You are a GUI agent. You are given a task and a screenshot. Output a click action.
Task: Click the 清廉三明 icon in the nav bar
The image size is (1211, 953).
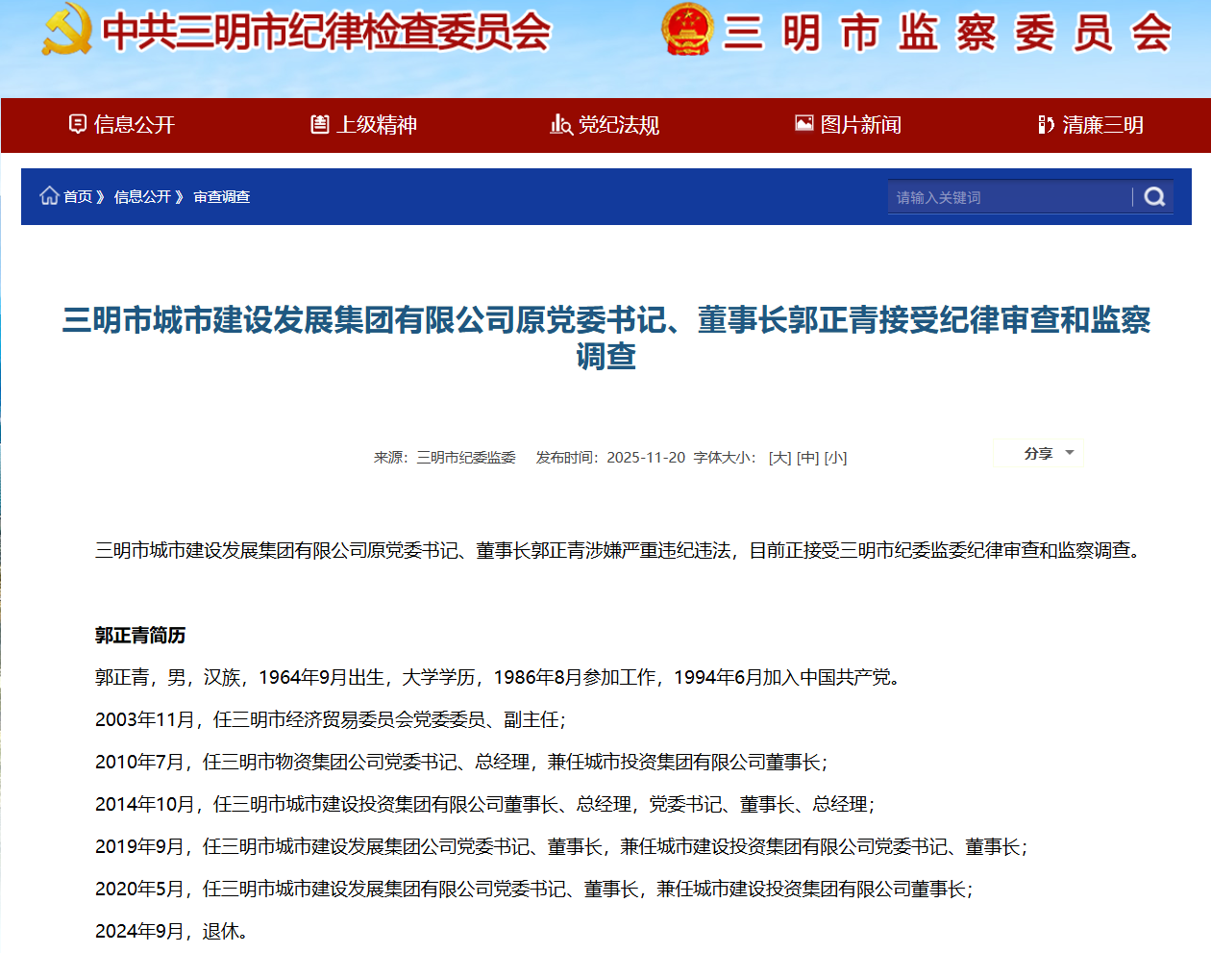(1046, 124)
